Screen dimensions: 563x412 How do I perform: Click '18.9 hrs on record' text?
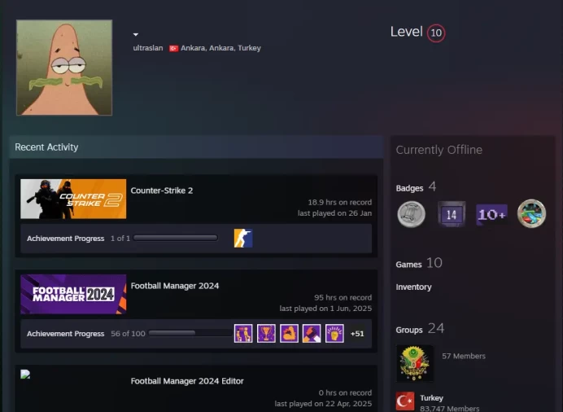coord(339,202)
